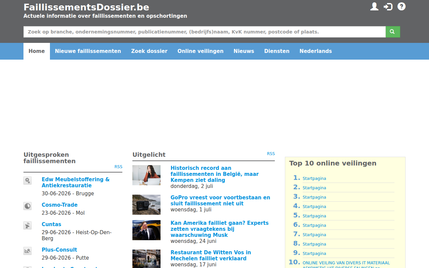Open auction number 3 Startpagina link
Image resolution: width=429 pixels, height=268 pixels.
pyautogui.click(x=314, y=197)
